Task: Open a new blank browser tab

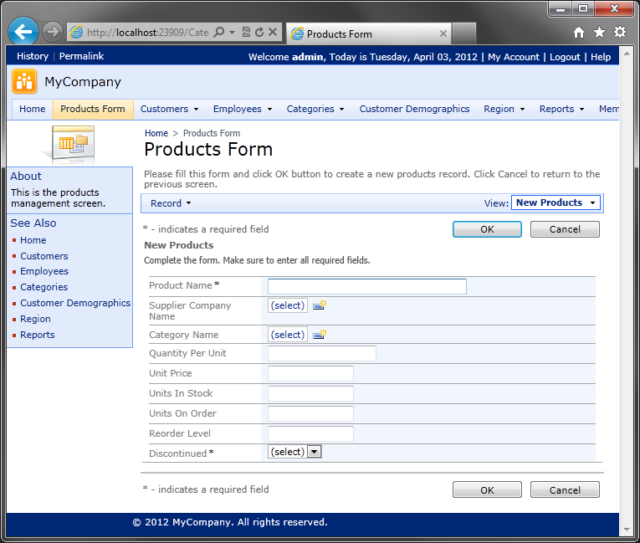Action: 464,33
